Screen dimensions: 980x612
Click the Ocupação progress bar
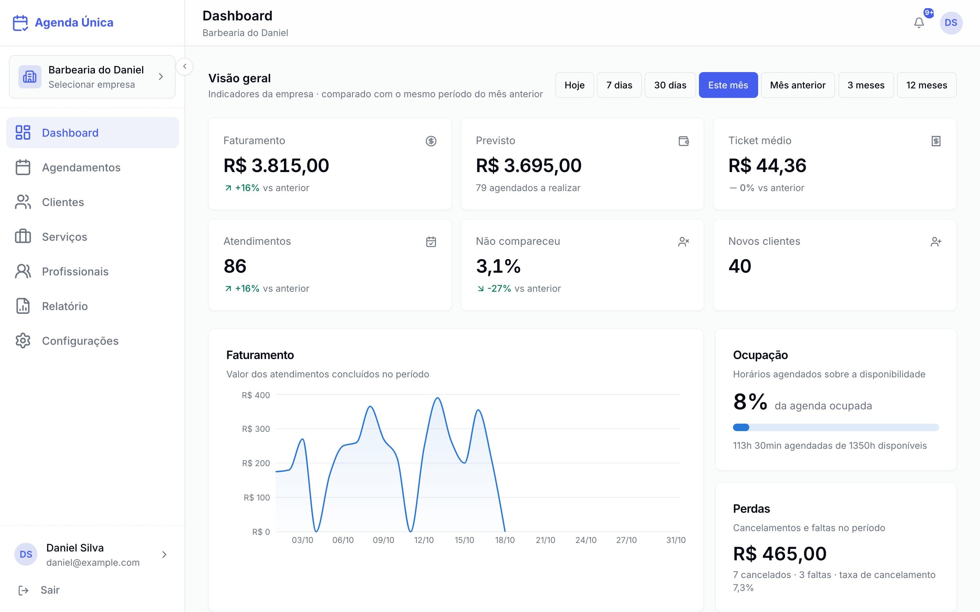(x=835, y=427)
